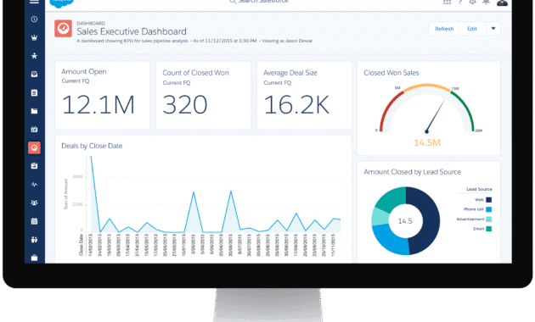535x322 pixels.
Task: Select the crown Opportunities icon in sidebar
Action: coord(34,37)
